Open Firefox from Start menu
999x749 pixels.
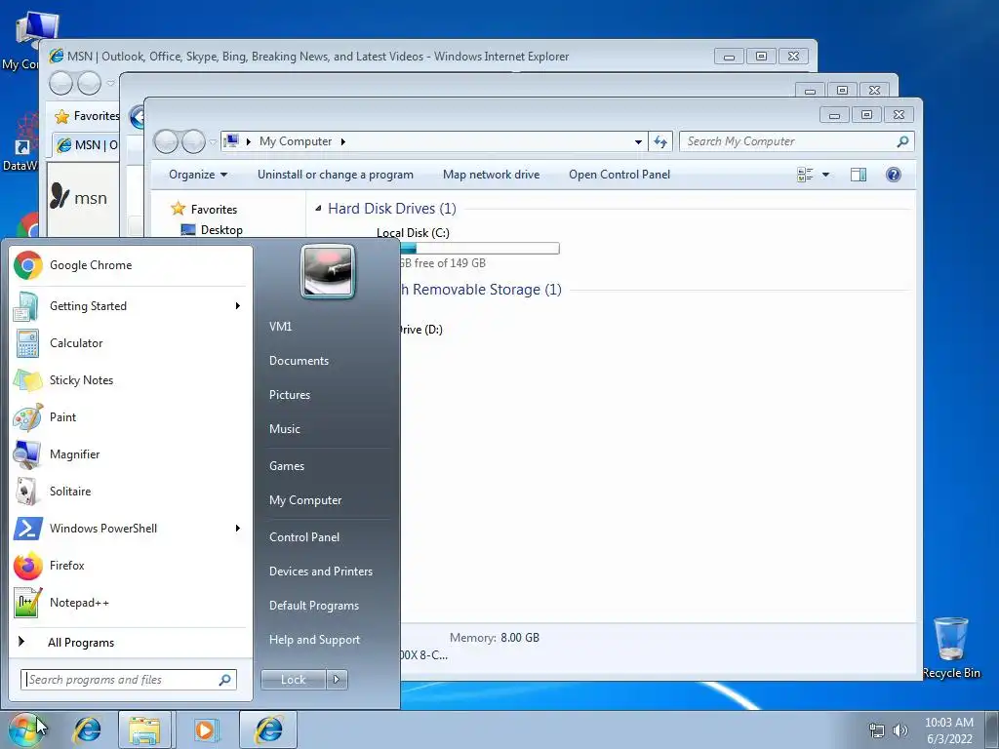click(x=131, y=566)
